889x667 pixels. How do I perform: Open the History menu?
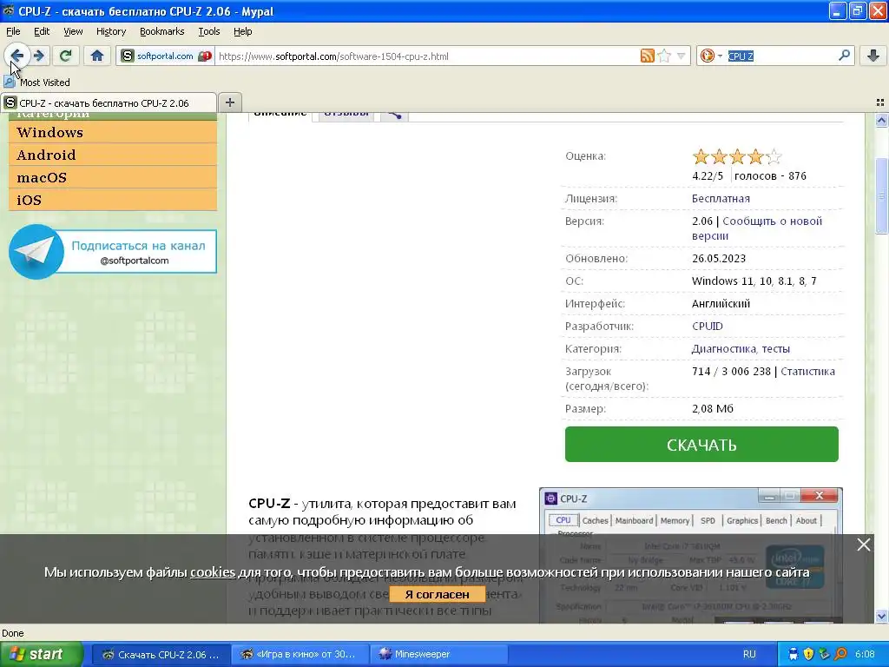click(x=110, y=32)
